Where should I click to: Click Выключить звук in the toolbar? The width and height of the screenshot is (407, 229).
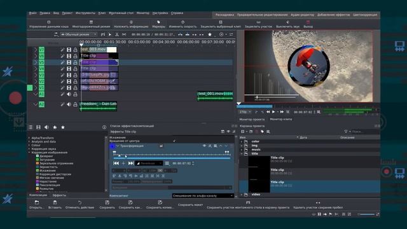287,24
